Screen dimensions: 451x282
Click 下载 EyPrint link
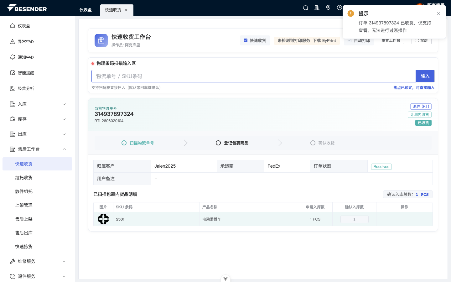pyautogui.click(x=324, y=40)
